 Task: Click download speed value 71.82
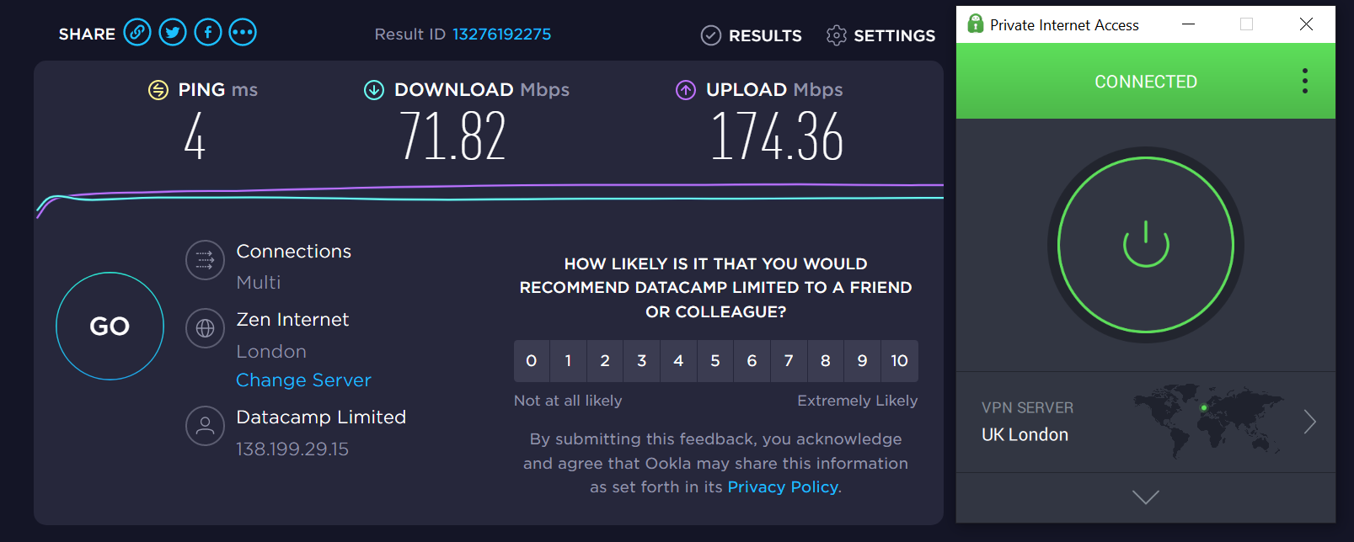(453, 136)
